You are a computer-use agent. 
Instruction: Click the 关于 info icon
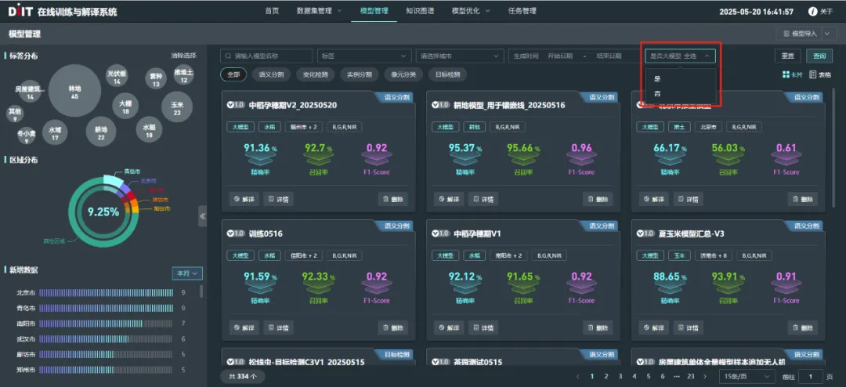(x=812, y=11)
